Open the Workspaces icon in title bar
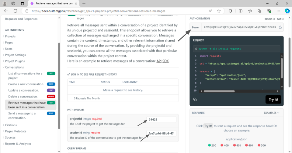Image resolution: width=292 pixels, height=153 pixels. click(x=13, y=3)
